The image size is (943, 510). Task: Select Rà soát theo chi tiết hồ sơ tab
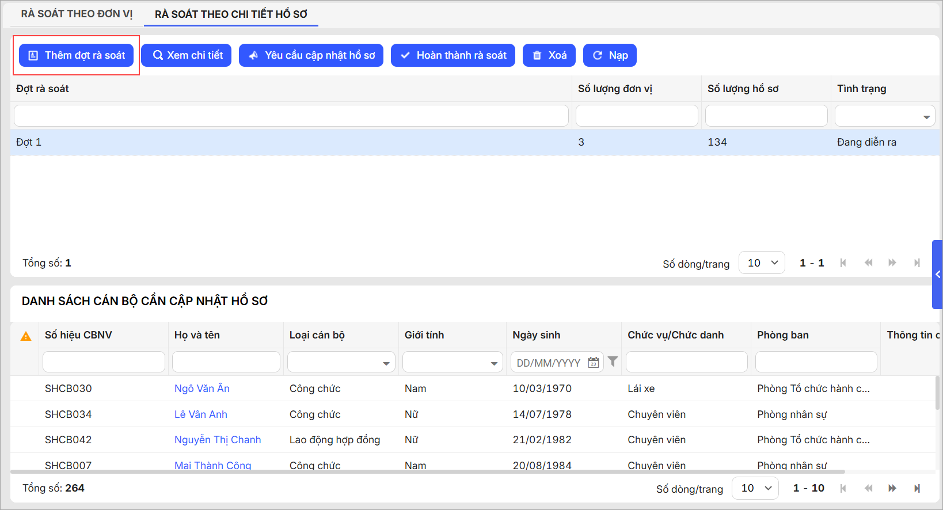[231, 14]
